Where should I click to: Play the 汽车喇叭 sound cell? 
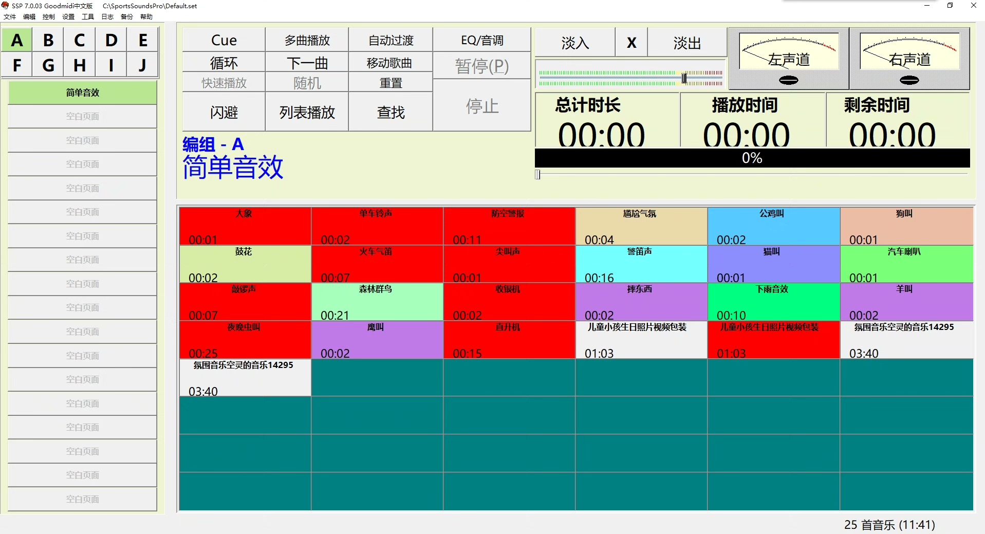907,264
